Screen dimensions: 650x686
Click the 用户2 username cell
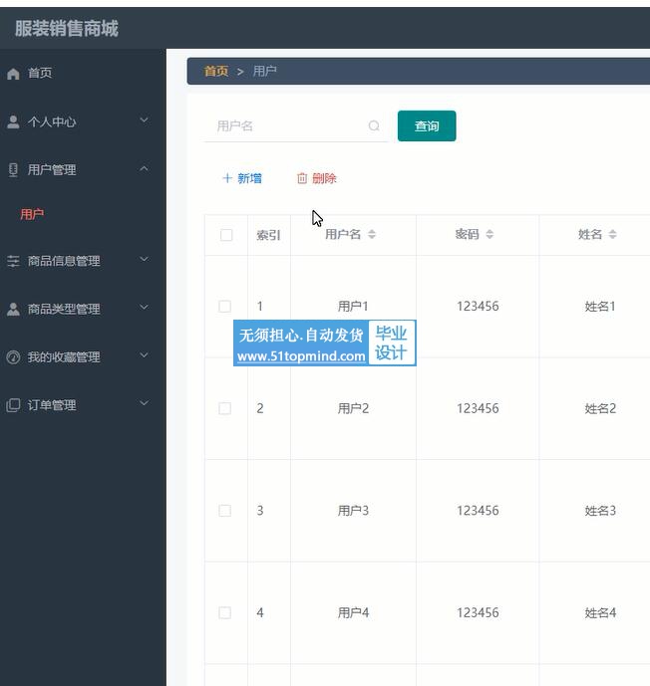(x=353, y=408)
